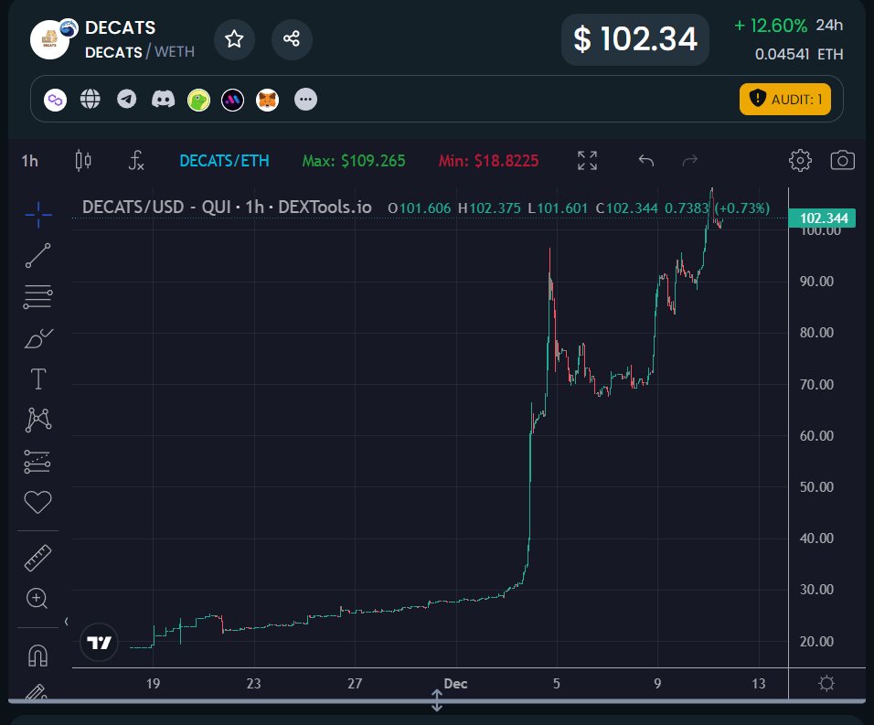The height and width of the screenshot is (725, 874).
Task: Add token to MetaMask fox icon
Action: 268,101
